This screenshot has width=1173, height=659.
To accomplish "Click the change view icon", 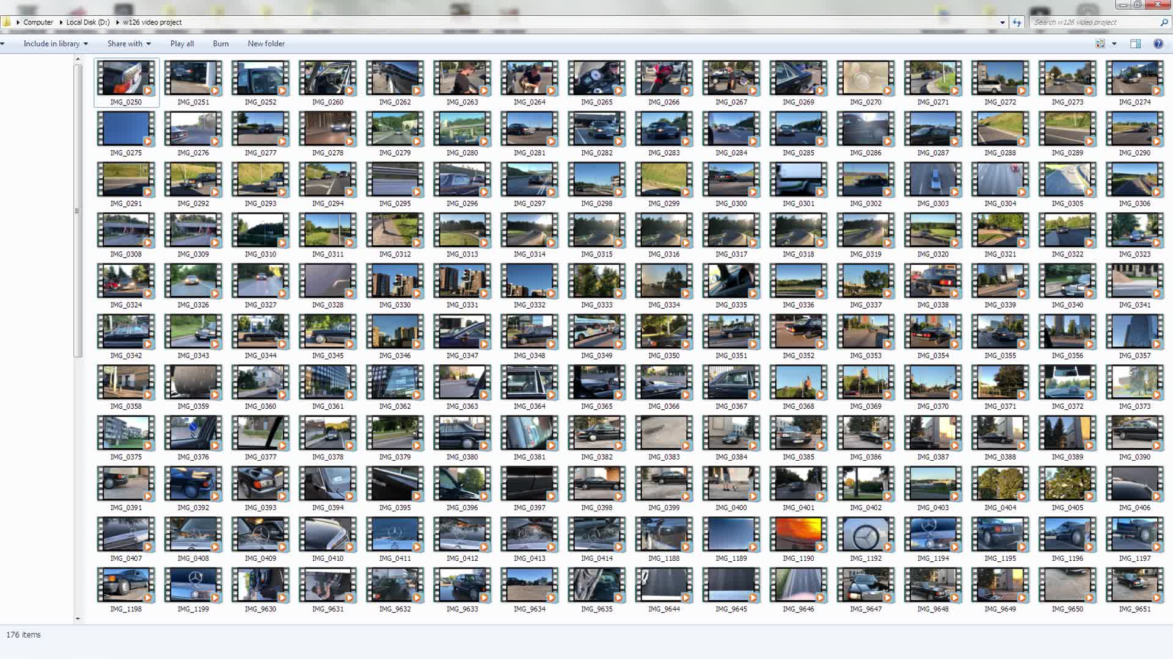I will [1100, 43].
